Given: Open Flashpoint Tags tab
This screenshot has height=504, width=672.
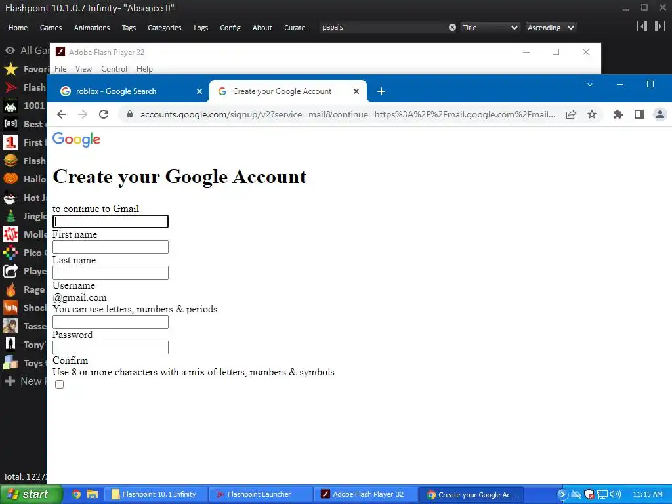Looking at the screenshot, I should tap(129, 28).
